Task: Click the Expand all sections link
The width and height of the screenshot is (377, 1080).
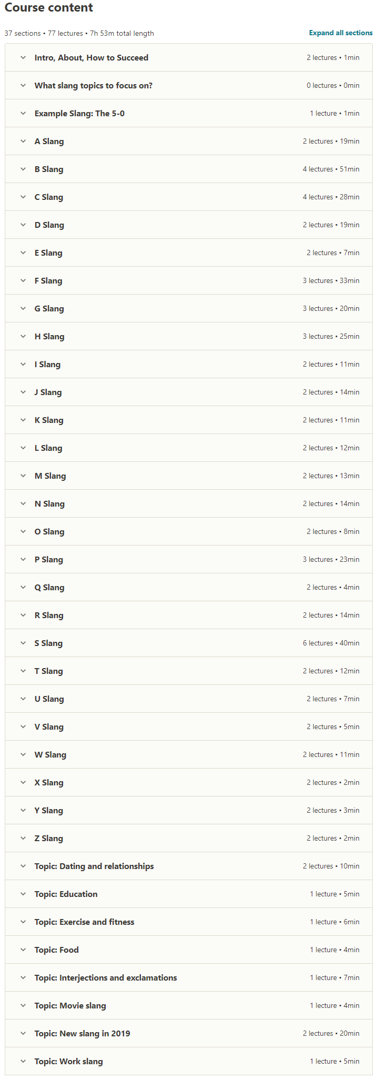Action: click(x=341, y=33)
